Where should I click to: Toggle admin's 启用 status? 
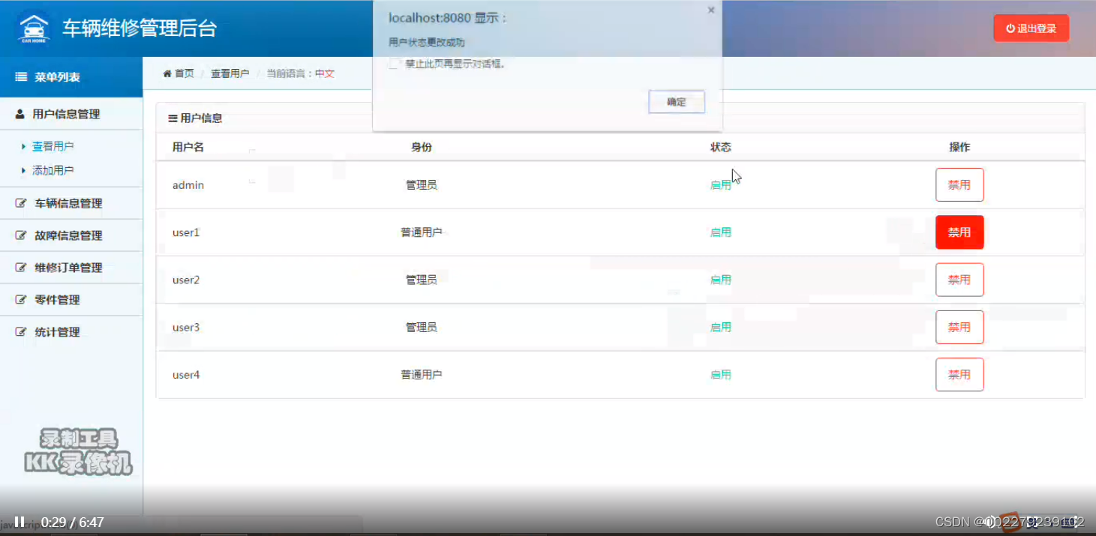point(719,184)
